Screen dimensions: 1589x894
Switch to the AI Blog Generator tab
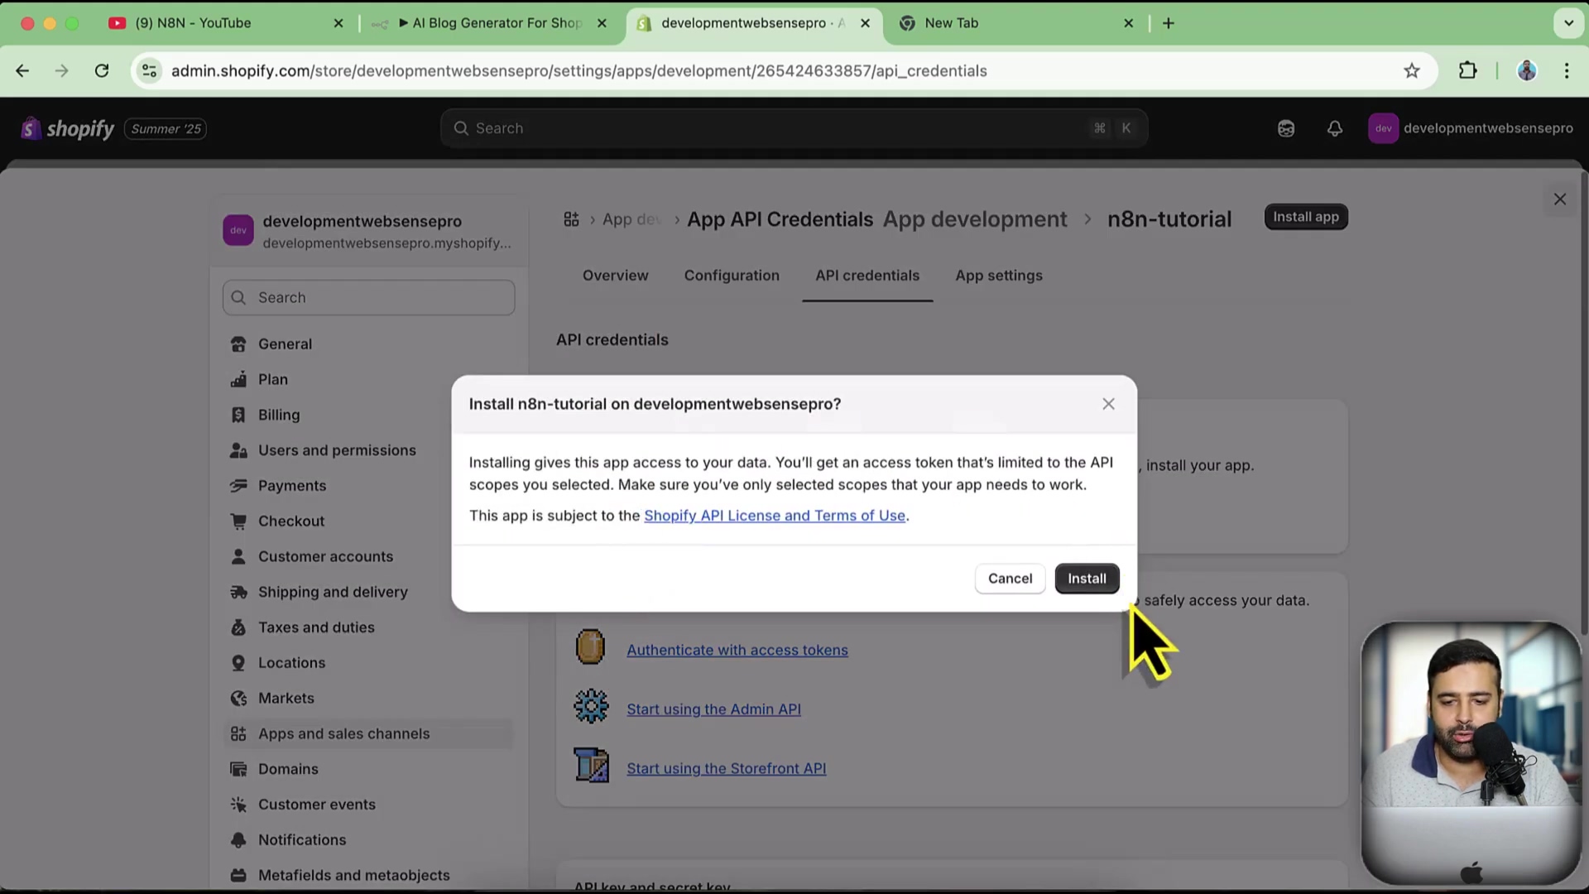(497, 23)
